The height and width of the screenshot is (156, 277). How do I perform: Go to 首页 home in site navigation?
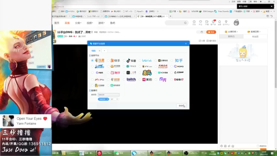[57, 23]
